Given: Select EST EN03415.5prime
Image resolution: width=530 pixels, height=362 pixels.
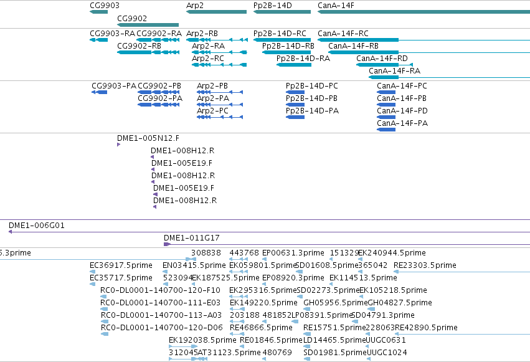Looking at the screenshot, I should click(x=165, y=272).
